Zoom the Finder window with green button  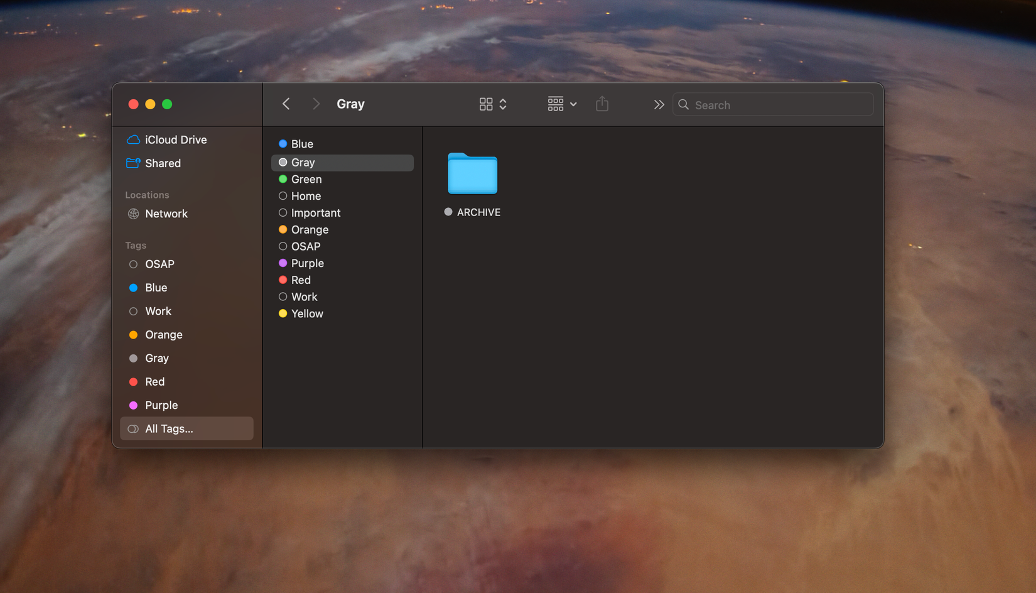coord(167,104)
